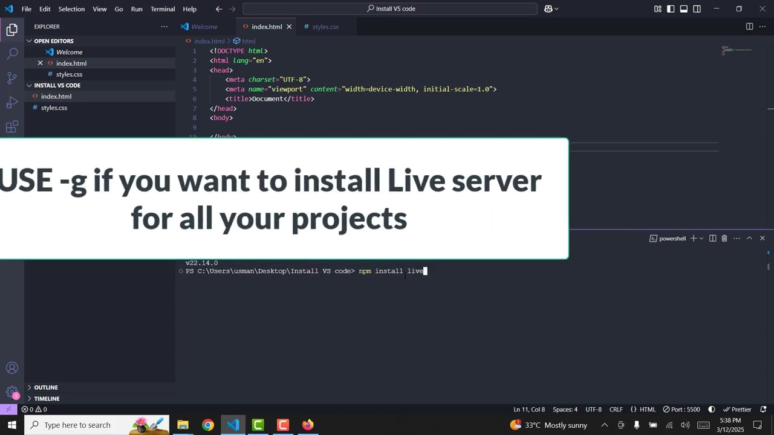Open the Selection menu
The image size is (774, 435).
[x=71, y=9]
